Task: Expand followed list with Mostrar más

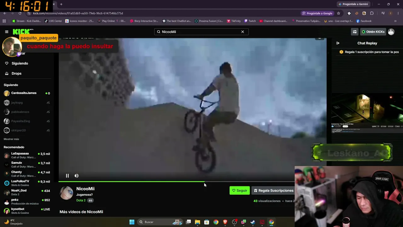Action: [11, 139]
